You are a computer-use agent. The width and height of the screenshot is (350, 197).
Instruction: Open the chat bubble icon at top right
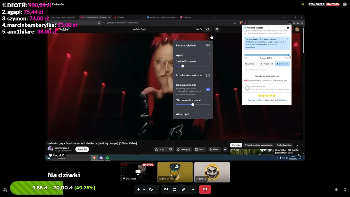tap(345, 4)
